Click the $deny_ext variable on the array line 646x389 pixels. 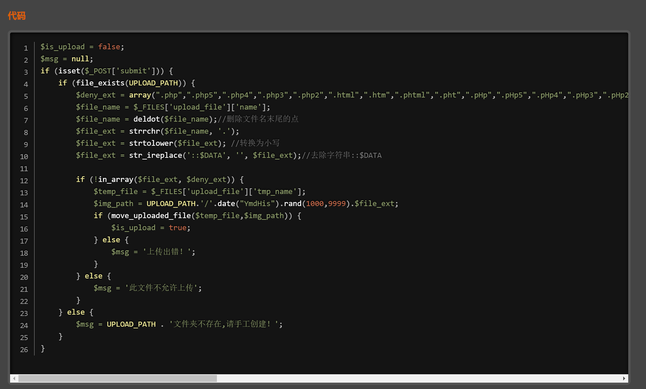point(96,95)
